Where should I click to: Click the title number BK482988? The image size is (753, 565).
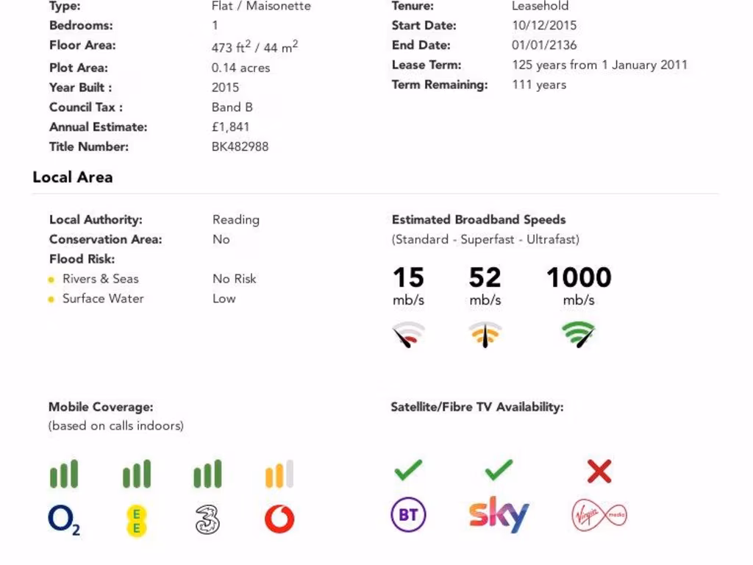240,146
